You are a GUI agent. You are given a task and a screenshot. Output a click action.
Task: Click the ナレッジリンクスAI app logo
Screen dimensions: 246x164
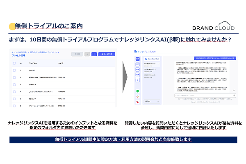click(145, 52)
